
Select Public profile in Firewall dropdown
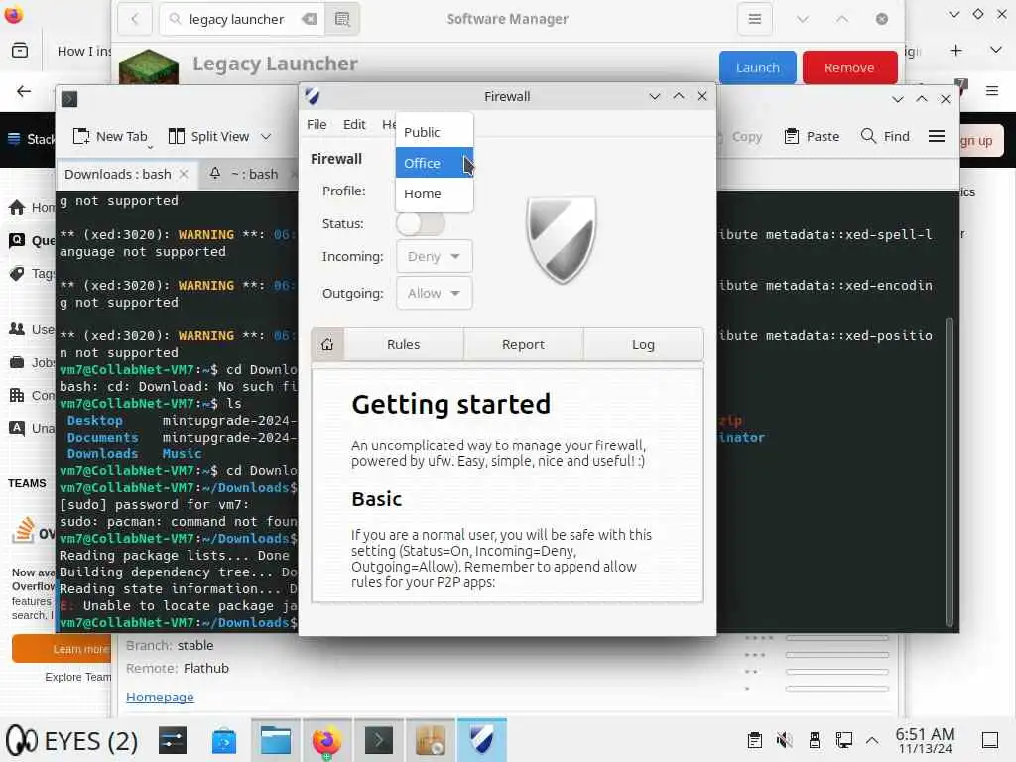tap(435, 132)
